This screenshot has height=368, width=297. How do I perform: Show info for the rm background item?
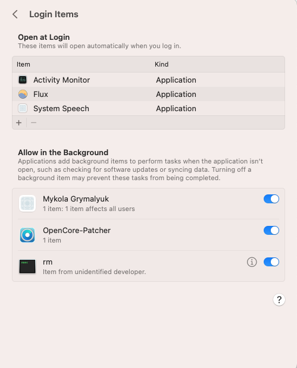(x=252, y=262)
